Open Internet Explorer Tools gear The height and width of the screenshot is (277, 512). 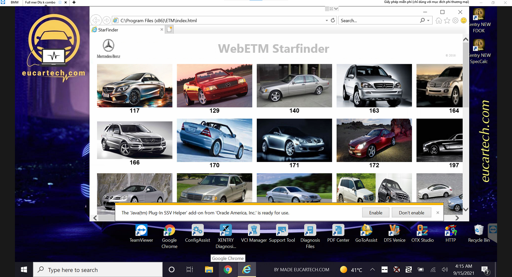pos(455,21)
